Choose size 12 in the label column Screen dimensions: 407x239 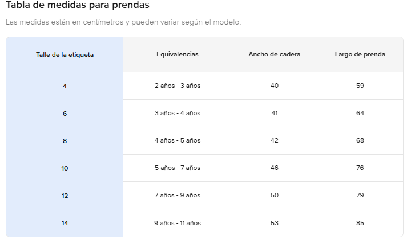point(65,196)
